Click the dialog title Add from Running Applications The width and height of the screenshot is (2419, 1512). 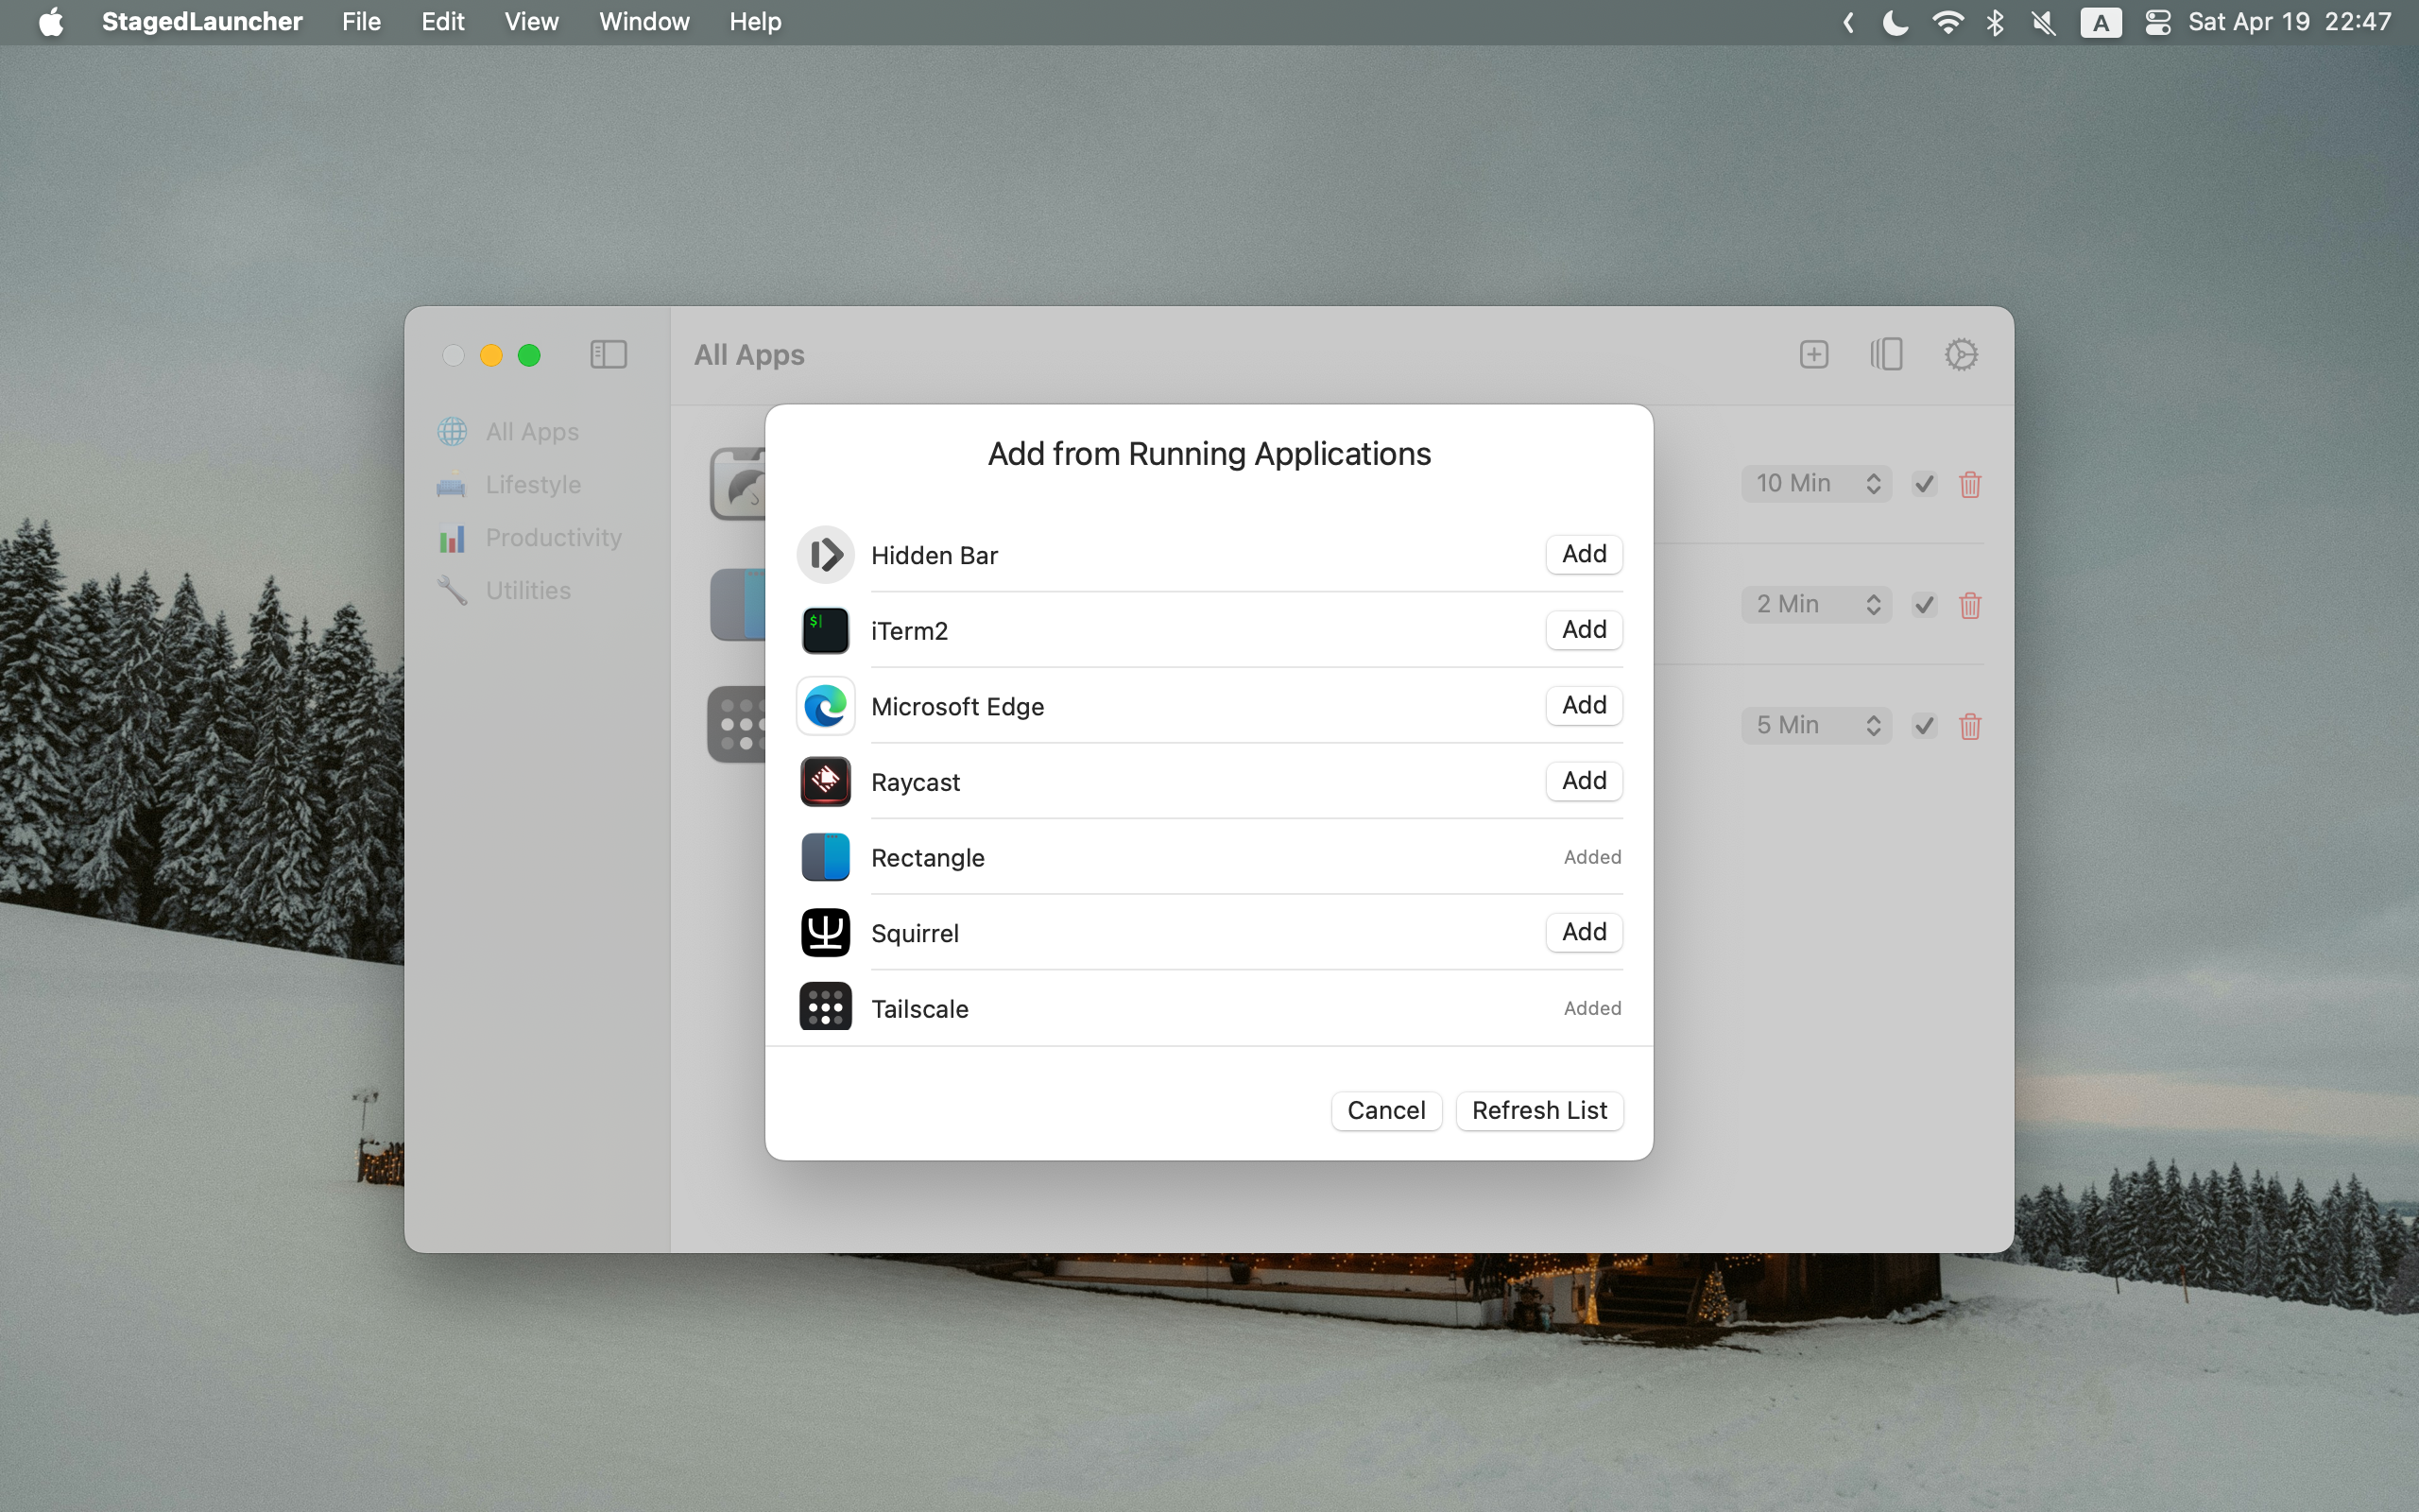(1209, 454)
